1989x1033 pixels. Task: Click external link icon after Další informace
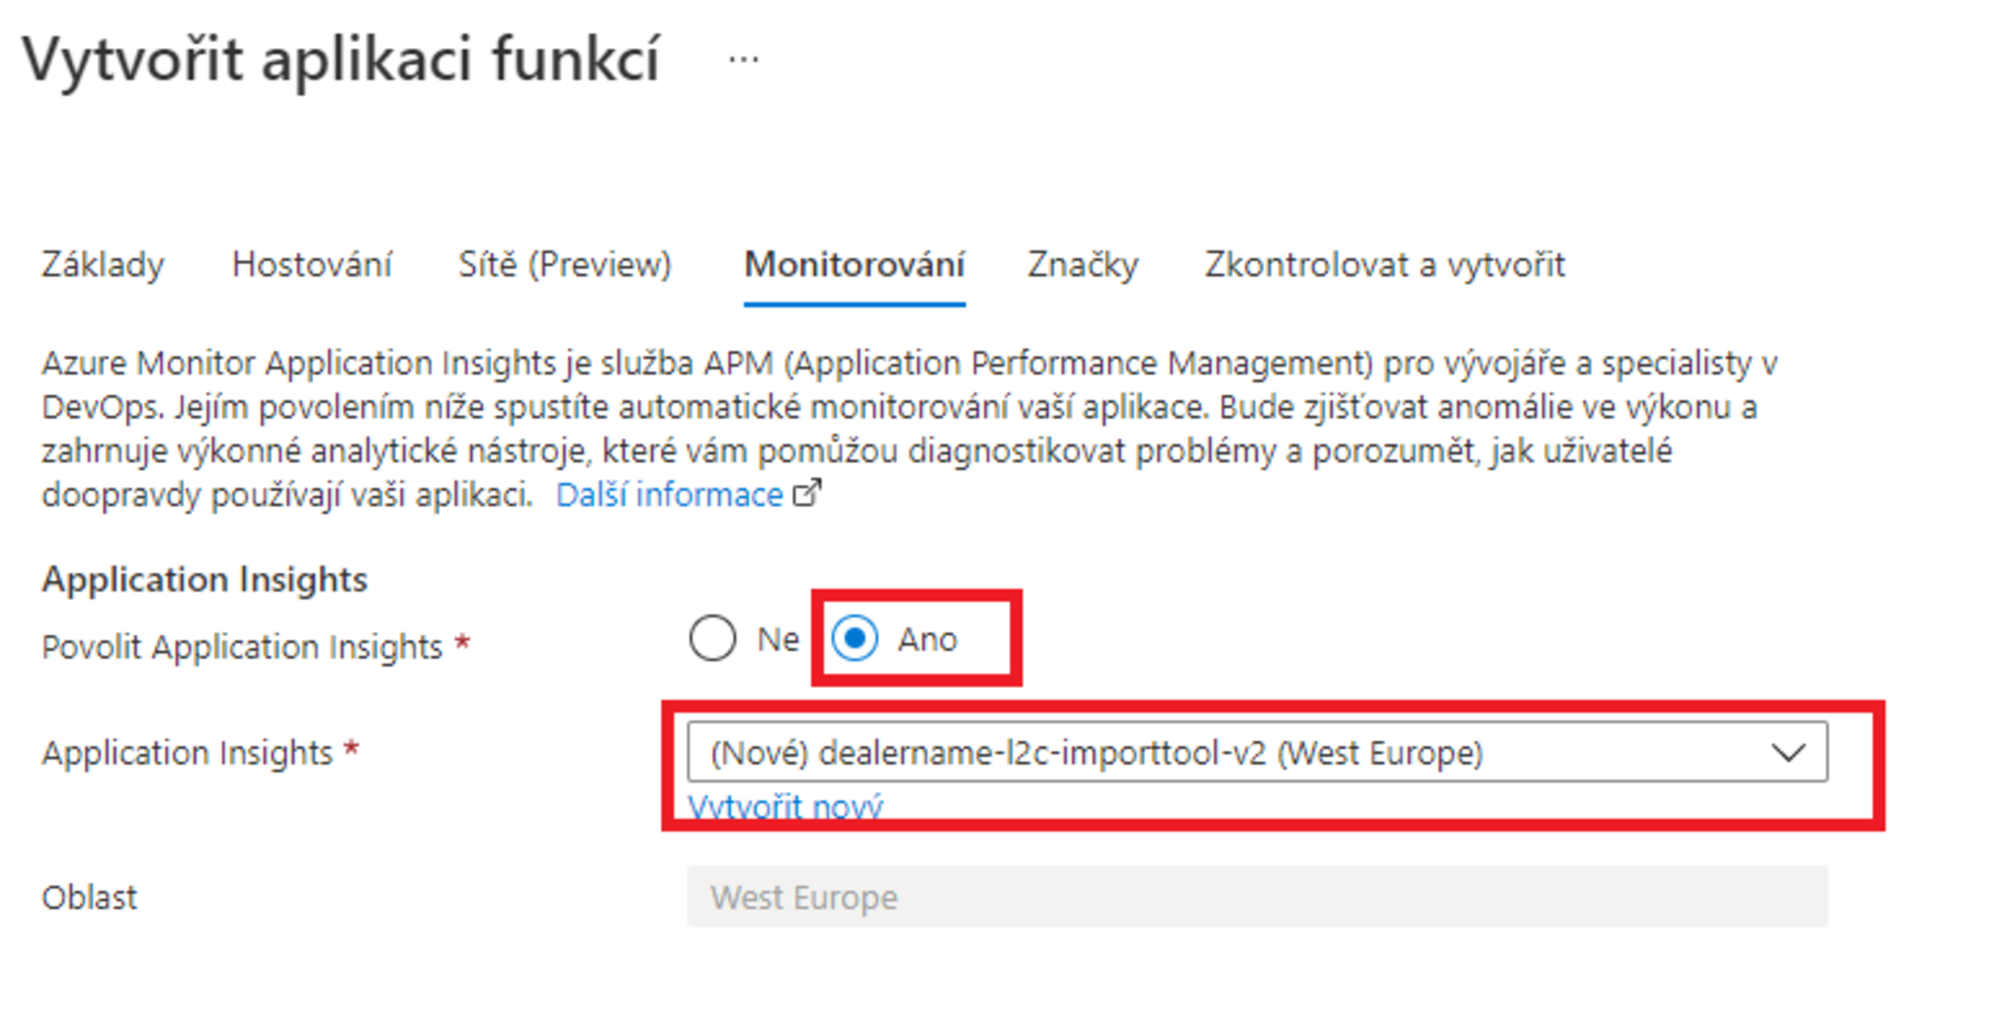pyautogui.click(x=807, y=495)
